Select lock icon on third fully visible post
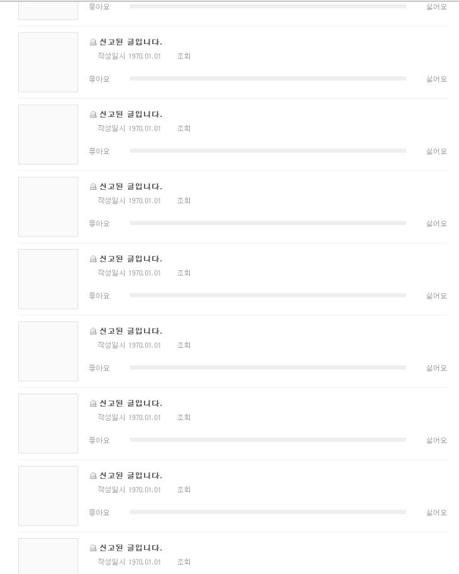The image size is (459, 574). point(93,187)
